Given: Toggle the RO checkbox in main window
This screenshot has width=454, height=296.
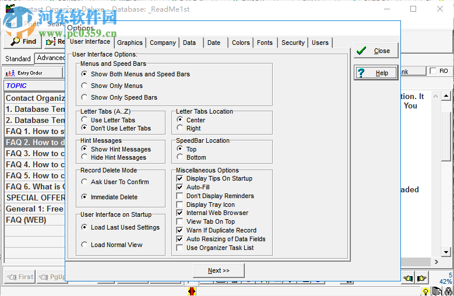Looking at the screenshot, I should [433, 71].
